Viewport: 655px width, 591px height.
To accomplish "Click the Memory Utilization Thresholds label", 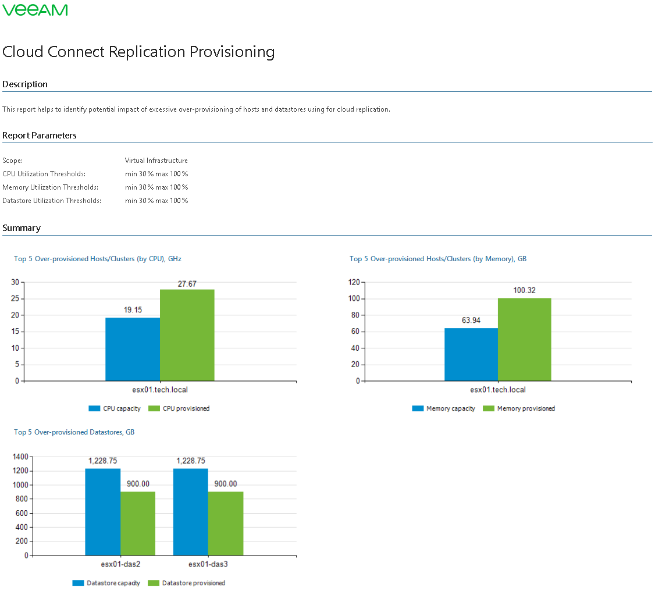I will point(50,187).
